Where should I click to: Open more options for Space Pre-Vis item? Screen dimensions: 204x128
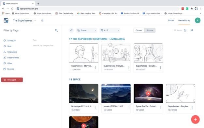pyautogui.click(x=160, y=108)
